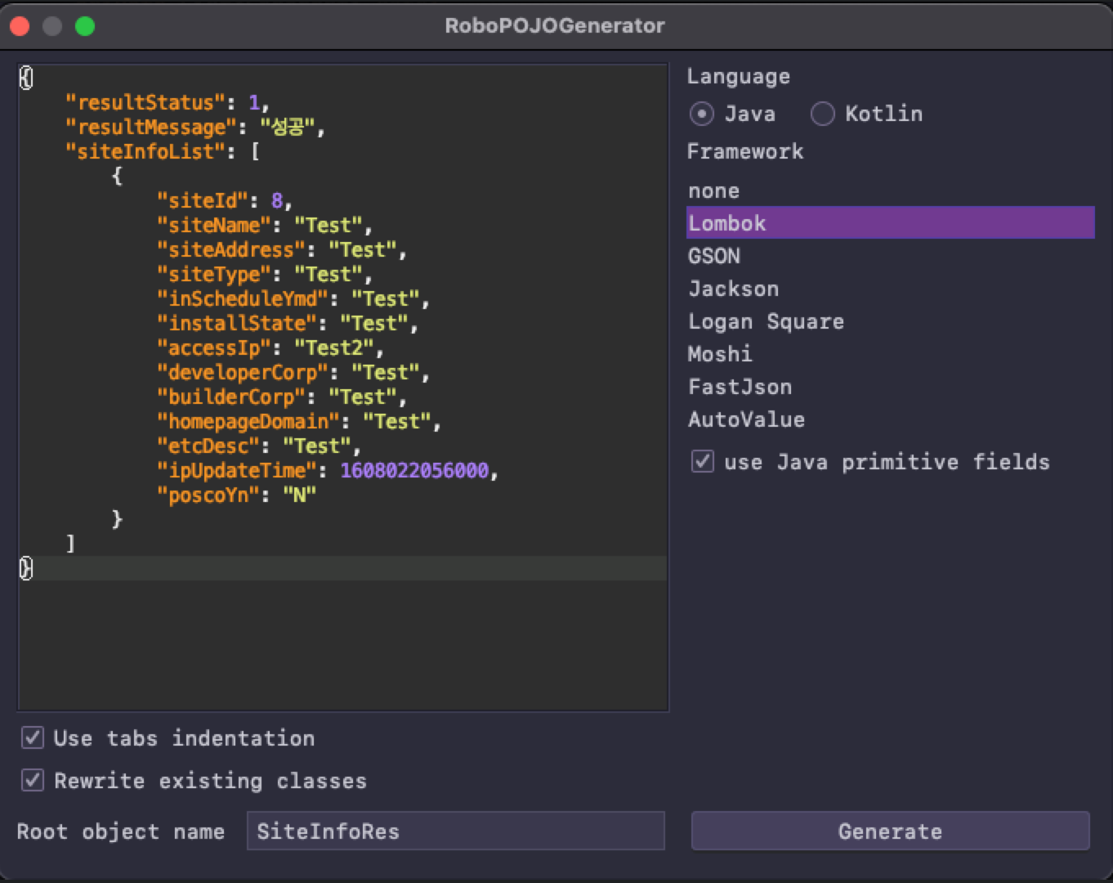This screenshot has height=883, width=1113.
Task: Toggle use Java primitive fields checkbox
Action: point(703,461)
